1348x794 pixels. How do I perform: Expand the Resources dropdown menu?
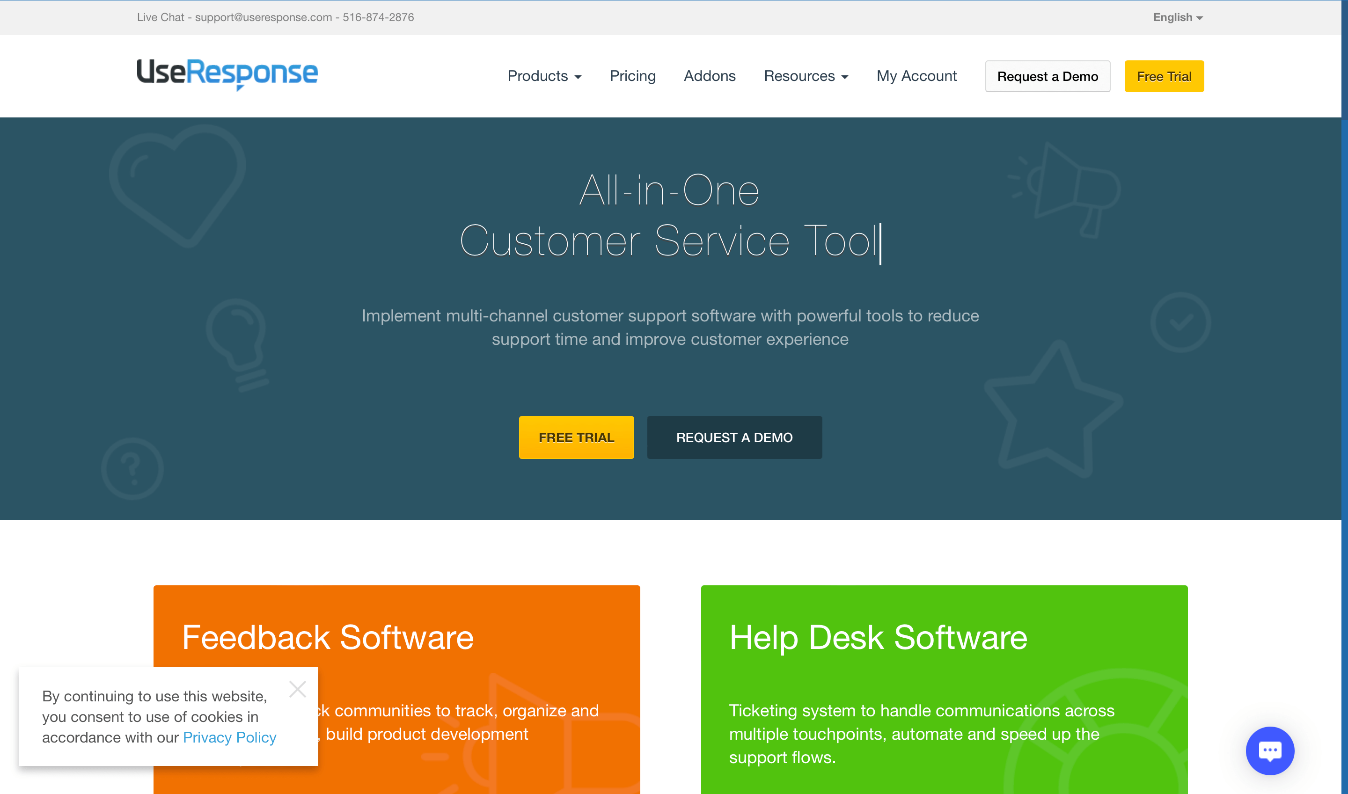(x=806, y=76)
